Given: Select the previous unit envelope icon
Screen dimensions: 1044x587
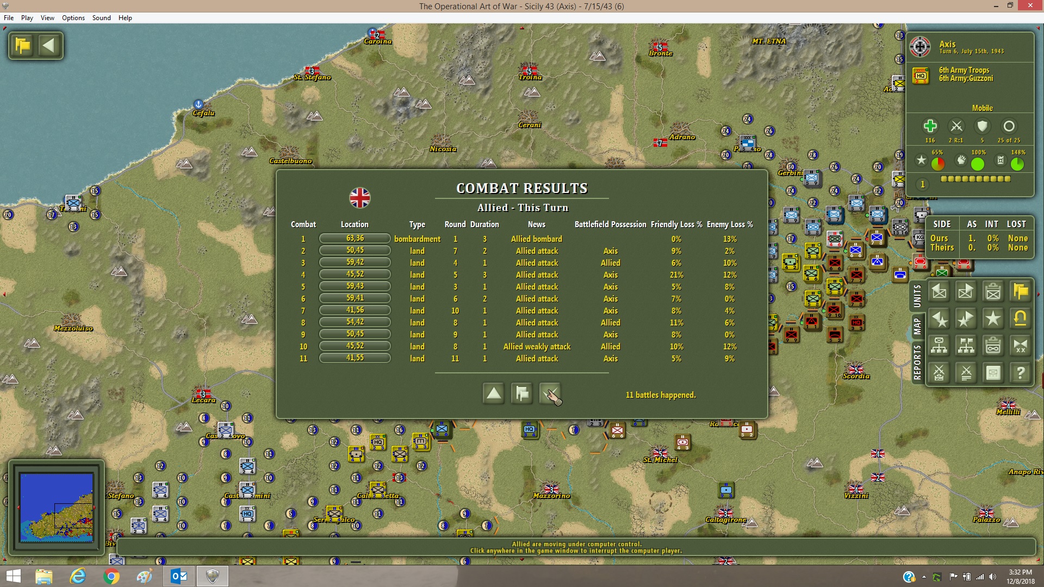Looking at the screenshot, I should pos(939,292).
